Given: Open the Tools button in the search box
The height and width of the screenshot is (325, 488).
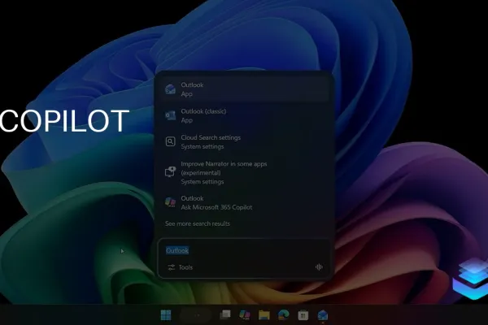Looking at the screenshot, I should (x=181, y=267).
